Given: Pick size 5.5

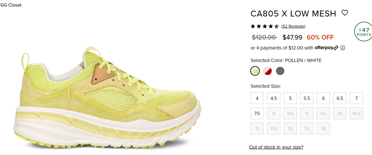Looking at the screenshot, I should point(307,98).
